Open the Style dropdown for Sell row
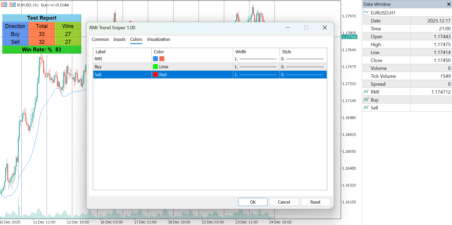 click(x=303, y=75)
